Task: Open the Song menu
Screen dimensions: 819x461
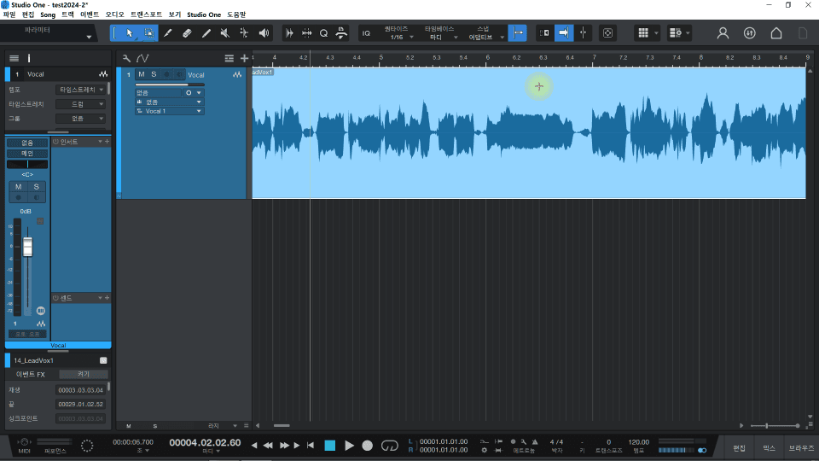Action: point(48,15)
